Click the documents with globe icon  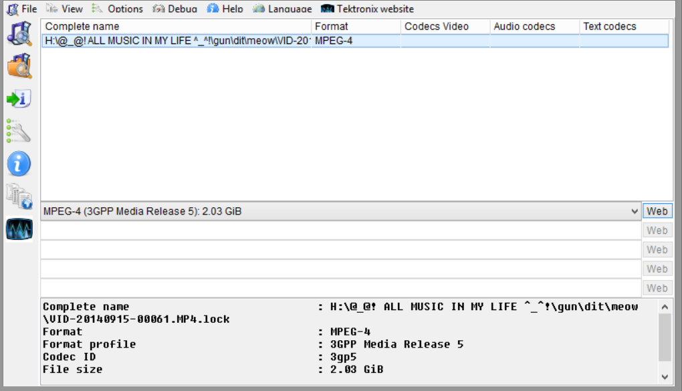(x=19, y=197)
